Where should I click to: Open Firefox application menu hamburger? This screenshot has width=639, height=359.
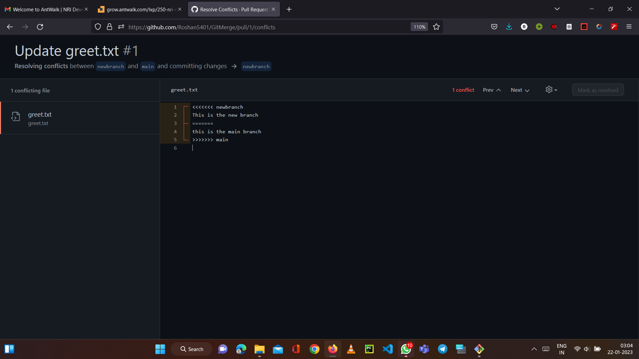click(629, 27)
